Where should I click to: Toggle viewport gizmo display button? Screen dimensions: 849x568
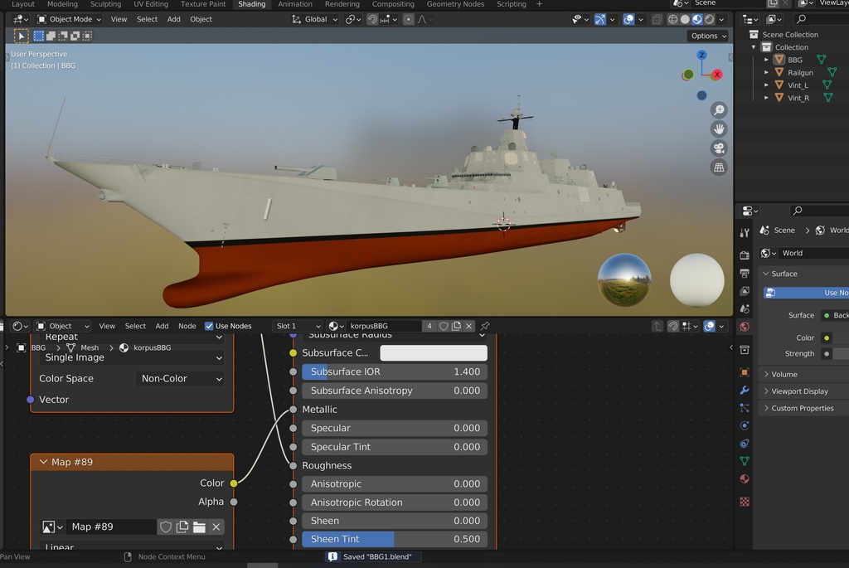[600, 19]
